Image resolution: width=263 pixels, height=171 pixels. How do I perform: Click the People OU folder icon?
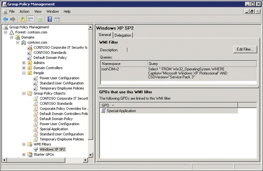point(30,73)
